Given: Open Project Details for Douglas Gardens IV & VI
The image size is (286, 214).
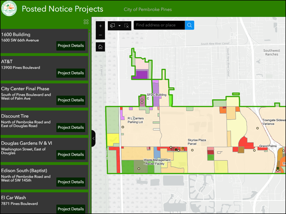Looking at the screenshot, I should click(71, 155).
